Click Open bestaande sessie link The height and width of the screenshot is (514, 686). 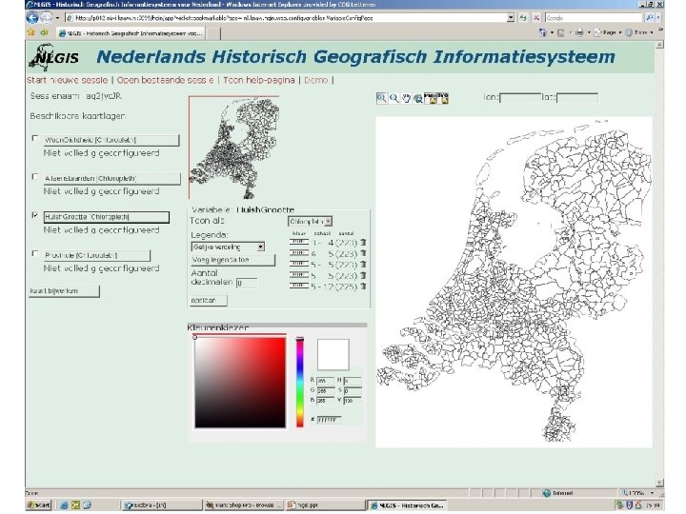(166, 80)
